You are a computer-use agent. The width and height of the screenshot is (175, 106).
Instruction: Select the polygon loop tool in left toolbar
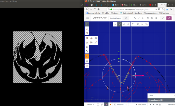tap(87, 47)
